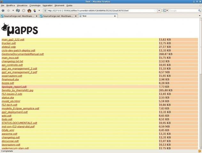Image resolution: width=202 pixels, height=153 pixels.
Task: Select the Test tab
Action: (98, 16)
